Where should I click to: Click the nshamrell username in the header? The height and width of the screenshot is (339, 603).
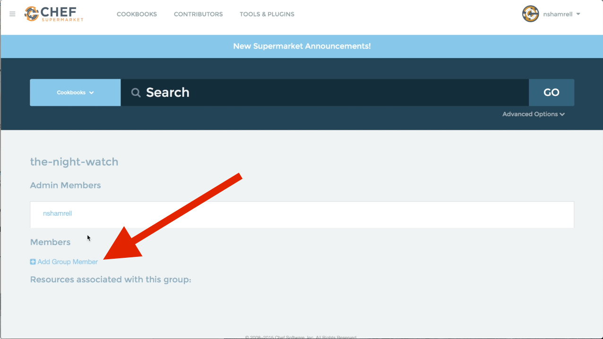pyautogui.click(x=558, y=14)
